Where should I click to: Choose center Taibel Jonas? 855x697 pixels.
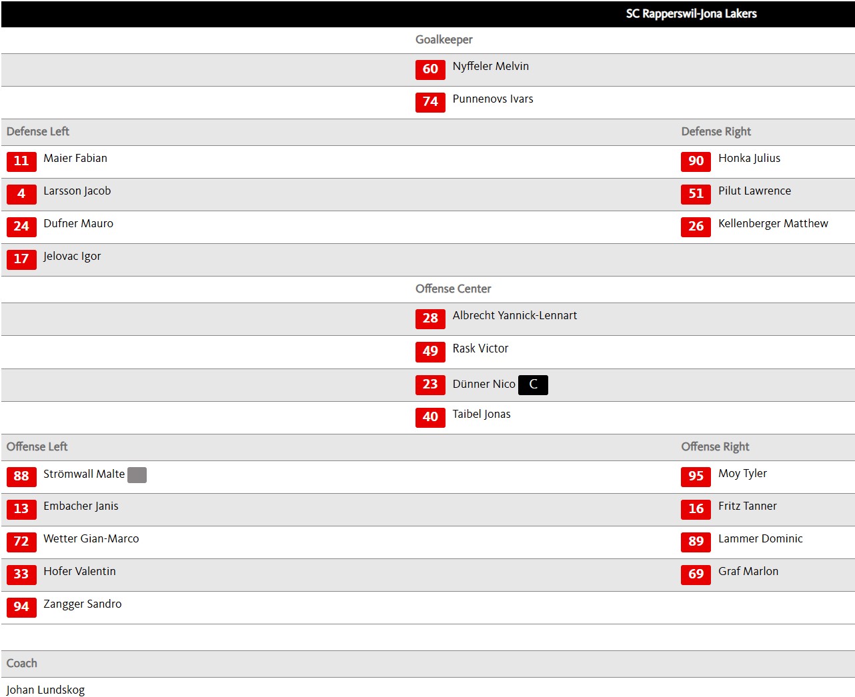click(482, 414)
